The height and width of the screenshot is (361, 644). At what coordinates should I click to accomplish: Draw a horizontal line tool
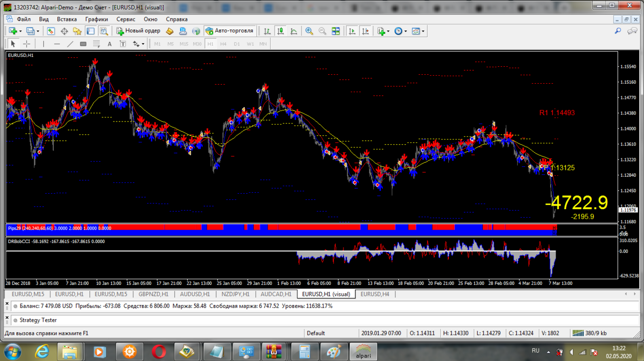pos(56,44)
